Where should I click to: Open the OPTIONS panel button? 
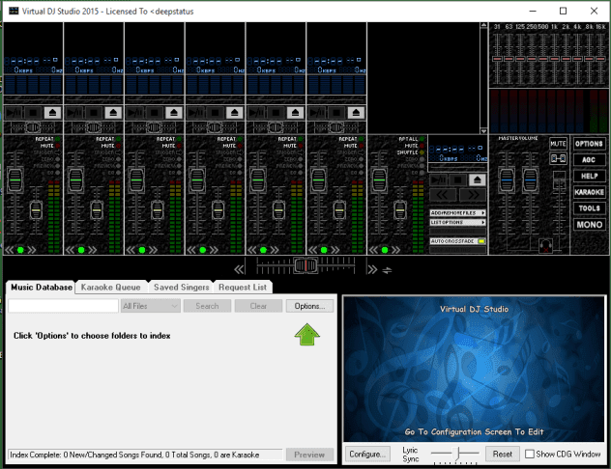tap(589, 144)
